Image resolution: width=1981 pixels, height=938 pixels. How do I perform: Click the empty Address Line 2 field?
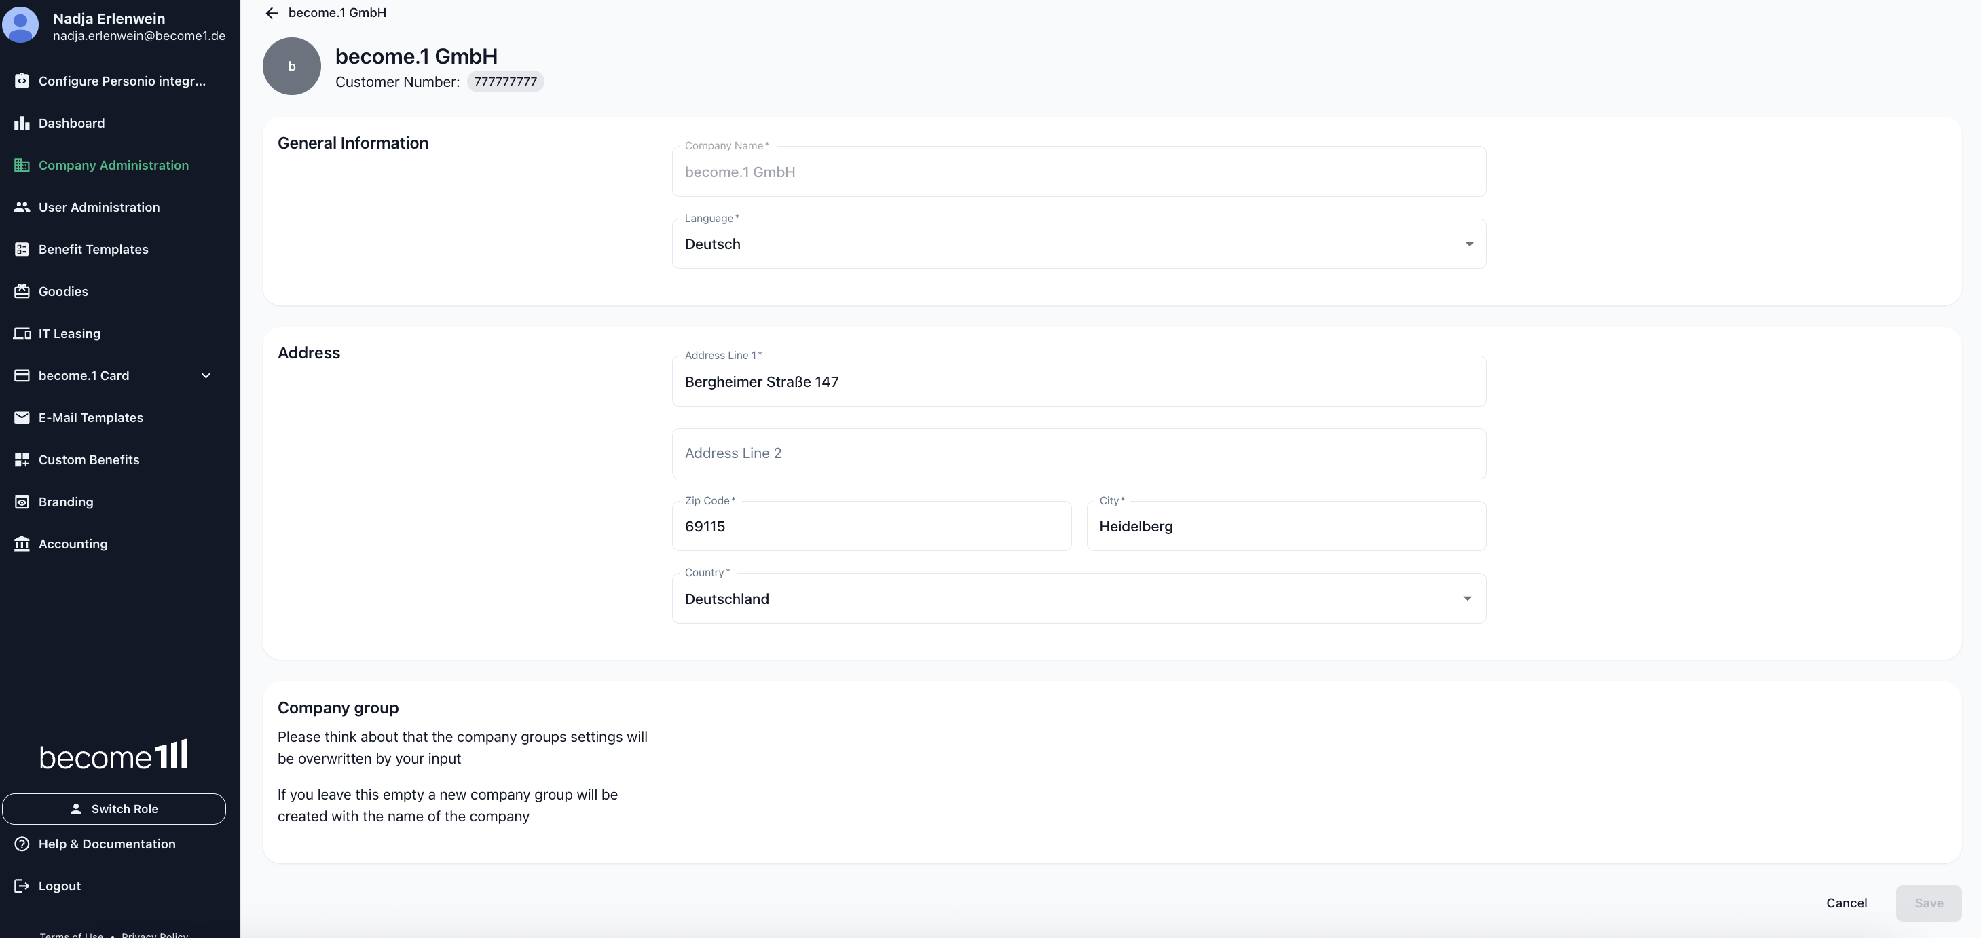point(1079,453)
